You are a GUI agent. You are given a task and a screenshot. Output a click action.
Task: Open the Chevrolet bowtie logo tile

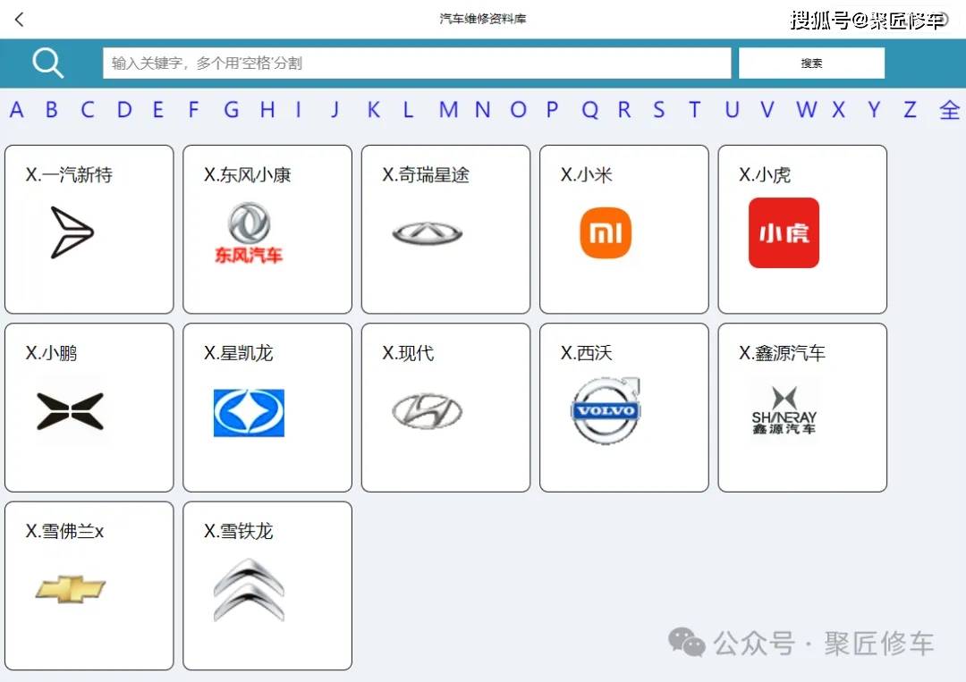click(x=71, y=589)
